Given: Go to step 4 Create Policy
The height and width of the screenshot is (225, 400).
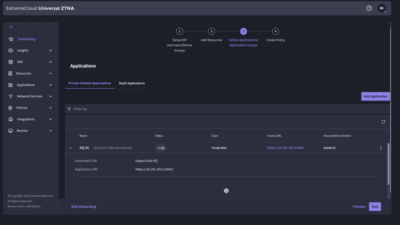Looking at the screenshot, I should pyautogui.click(x=276, y=31).
